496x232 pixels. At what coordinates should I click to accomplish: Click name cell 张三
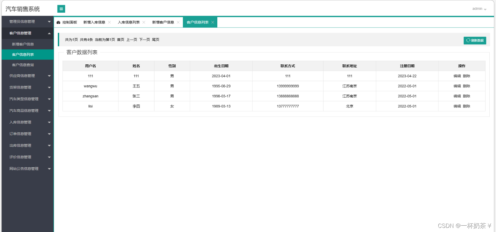(136, 96)
